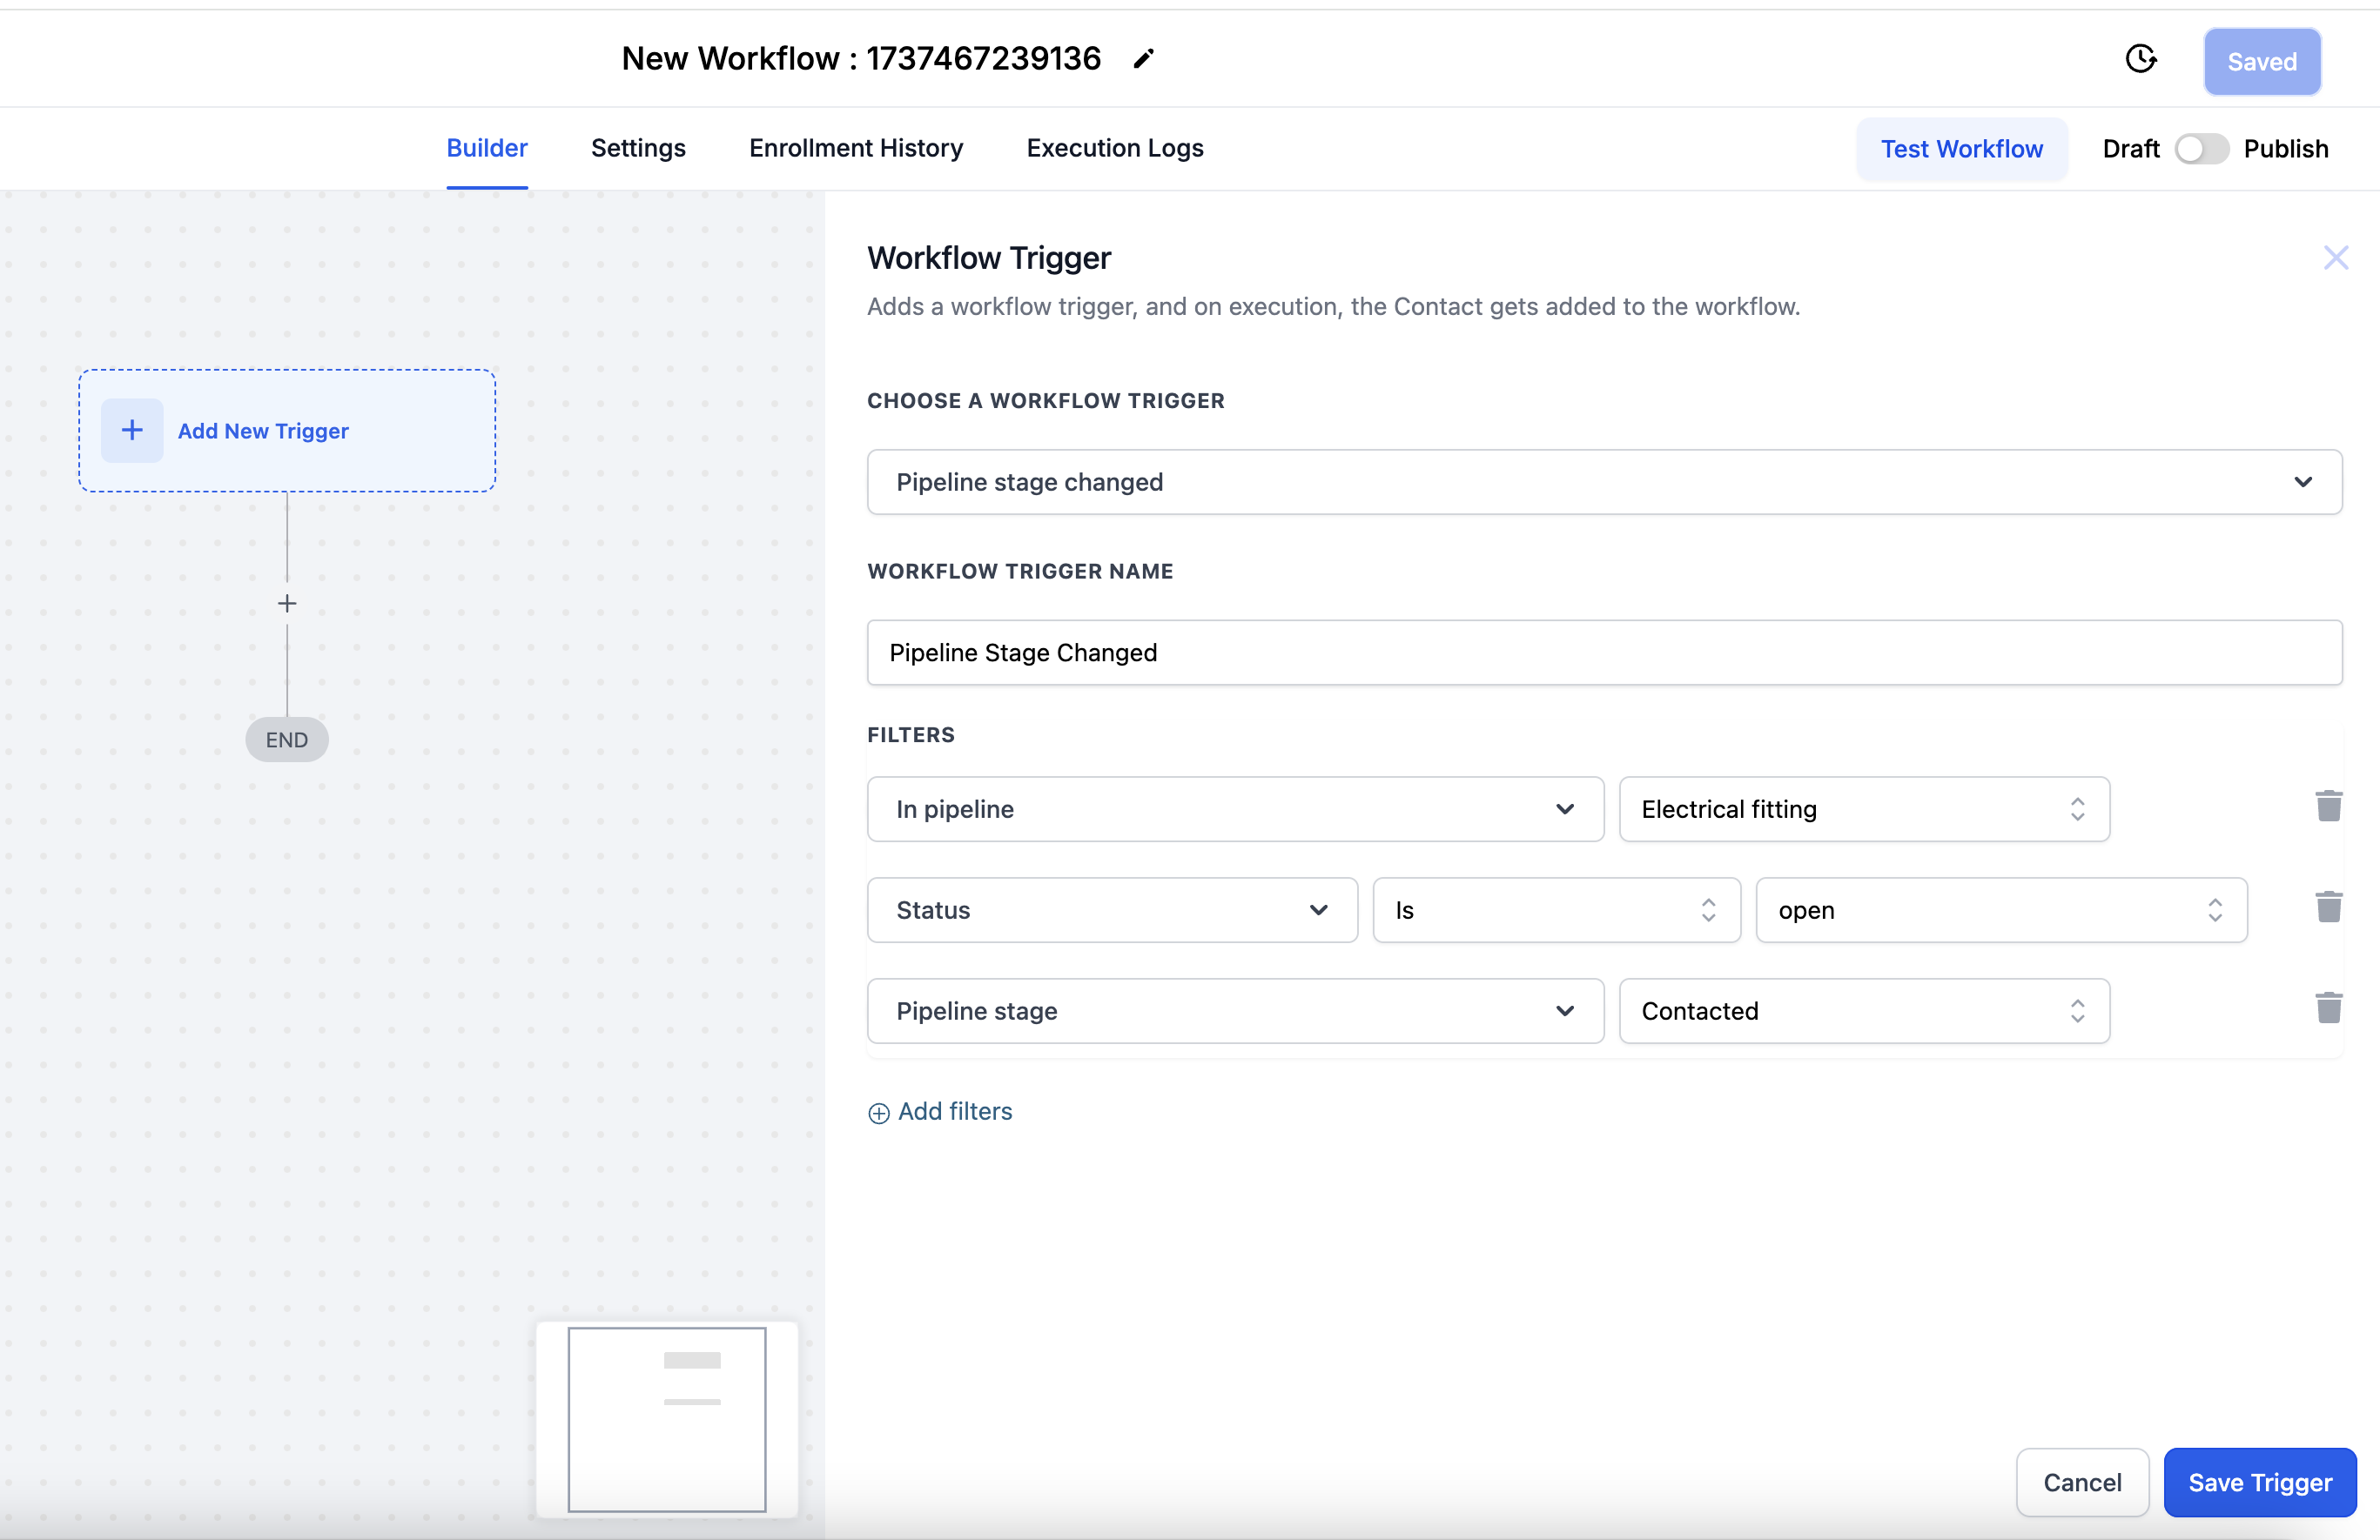Image resolution: width=2380 pixels, height=1540 pixels.
Task: Open the Contacted stage value selector
Action: point(1863,1011)
